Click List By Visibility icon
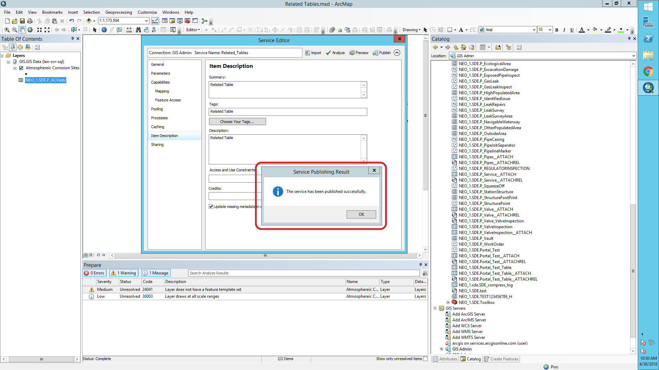The height and width of the screenshot is (370, 659). (20, 47)
